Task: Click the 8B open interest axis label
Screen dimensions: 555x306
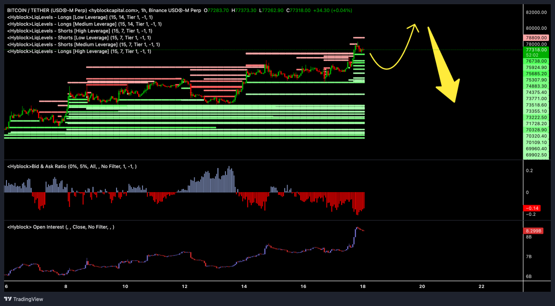Action: 529,236
